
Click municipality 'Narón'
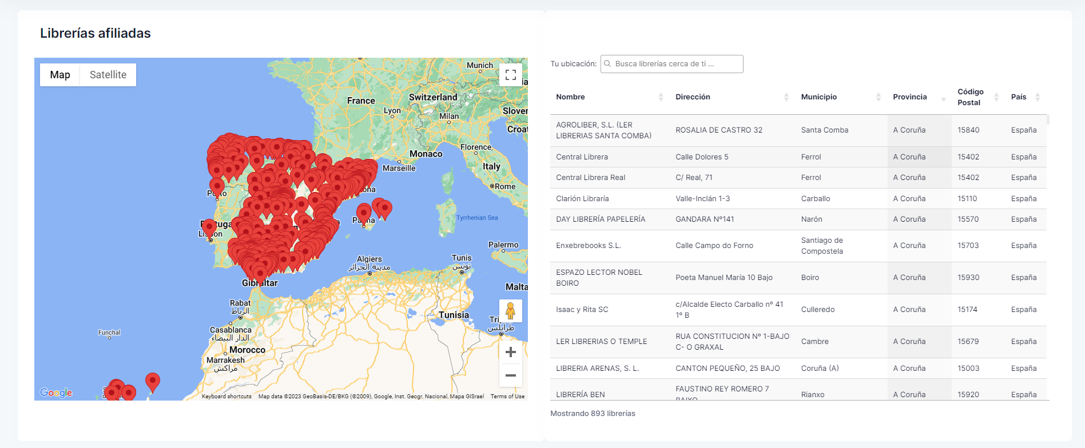(x=812, y=219)
